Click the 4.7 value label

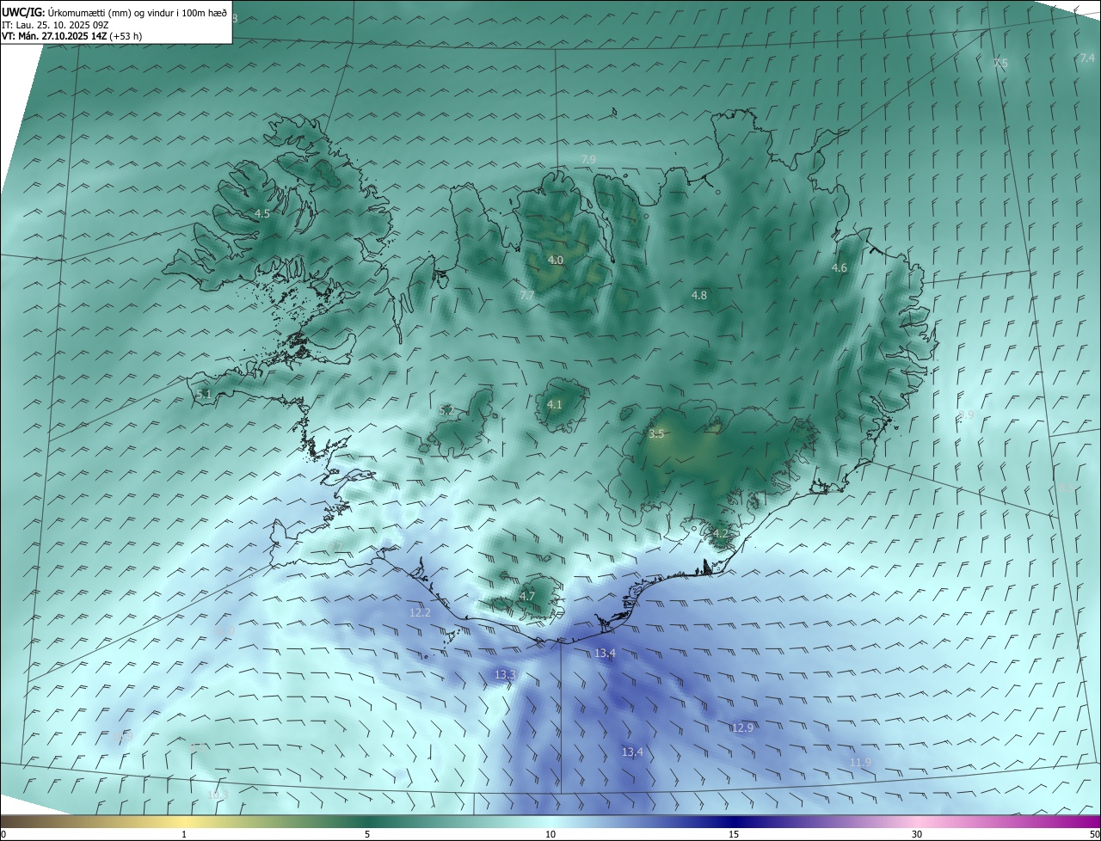pos(527,596)
